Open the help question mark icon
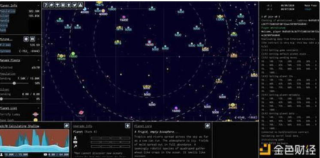Image resolution: width=320 pixels, height=158 pixels. click(x=46, y=5)
